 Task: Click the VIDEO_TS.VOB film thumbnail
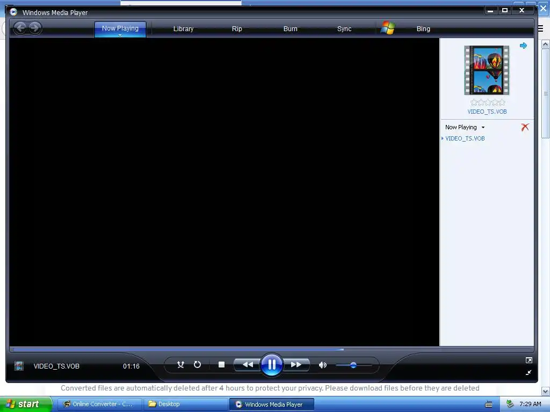click(487, 70)
